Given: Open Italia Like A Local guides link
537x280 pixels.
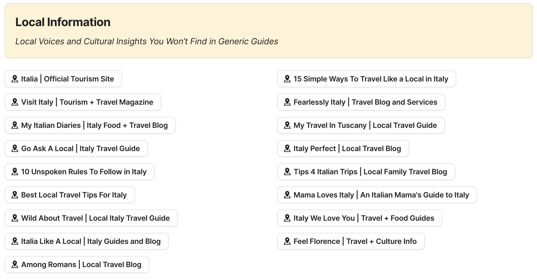Looking at the screenshot, I should click(91, 241).
